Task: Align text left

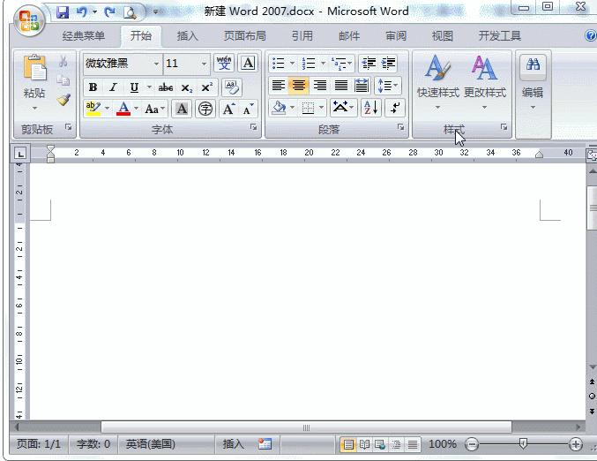Action: 279,86
